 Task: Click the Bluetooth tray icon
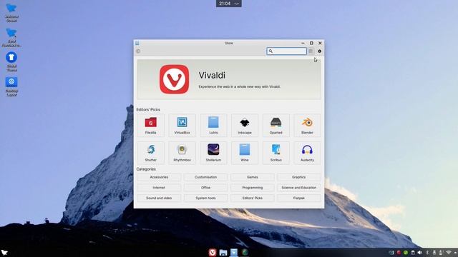pyautogui.click(x=427, y=252)
